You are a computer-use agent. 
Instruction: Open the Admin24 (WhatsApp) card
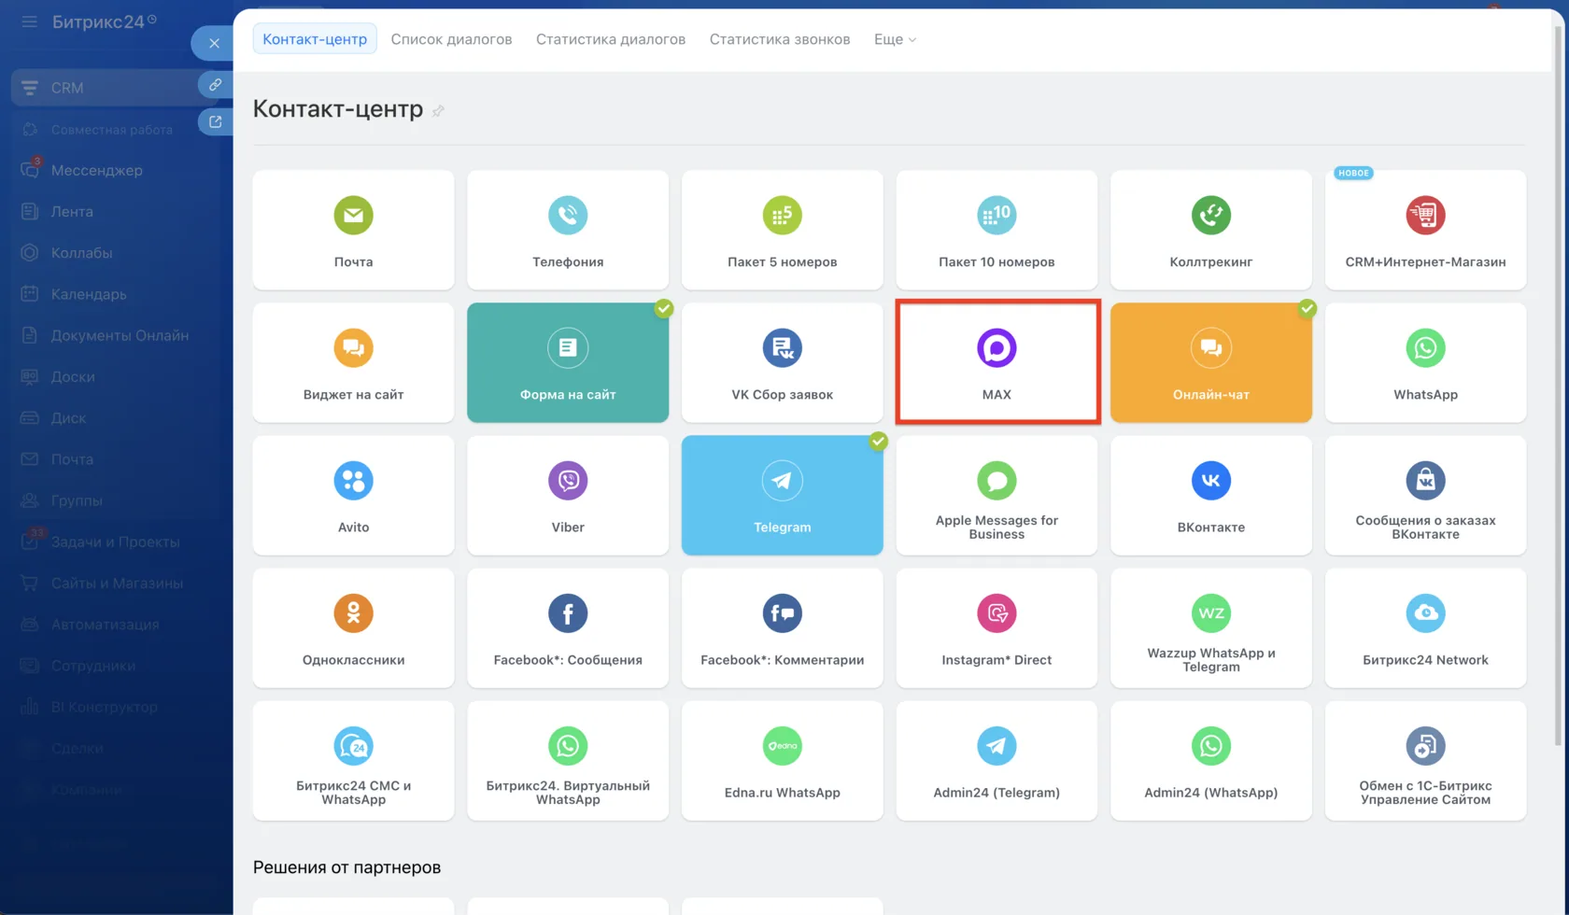click(1210, 760)
